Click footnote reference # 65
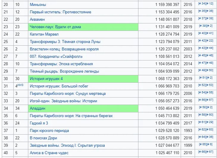This screenshot has width=217, height=158. coord(203,145)
